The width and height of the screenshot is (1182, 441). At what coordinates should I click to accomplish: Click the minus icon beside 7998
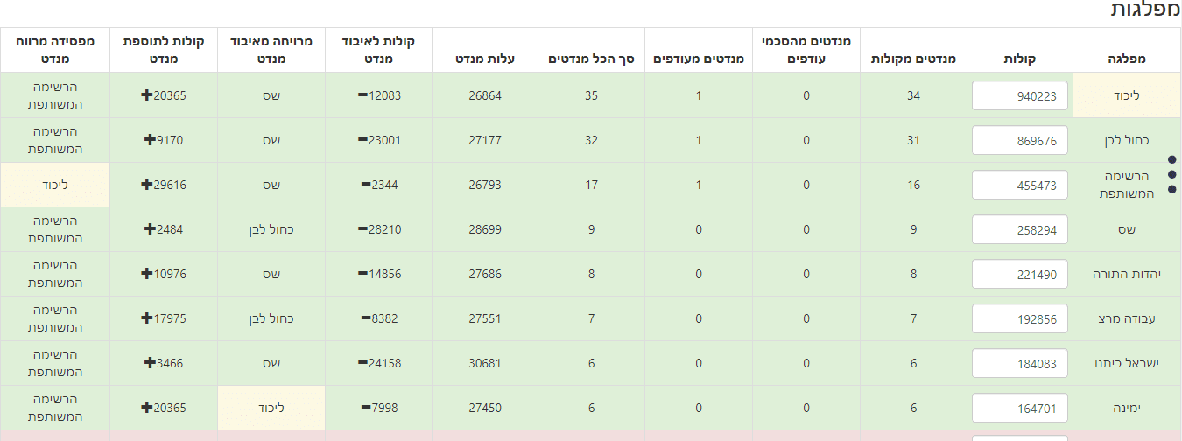pos(366,407)
